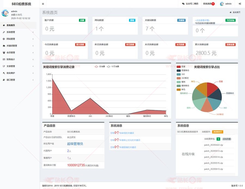This screenshot has width=245, height=189.
Task: Click the WeChat icon beside 公众号二维码
Action: click(183, 4)
